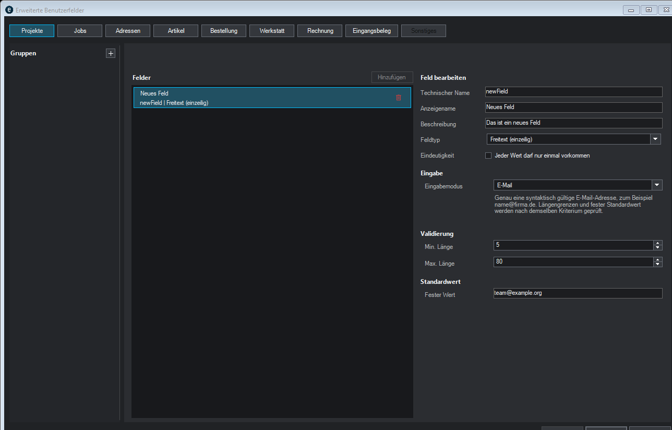Click the app logo in the title bar

click(9, 10)
